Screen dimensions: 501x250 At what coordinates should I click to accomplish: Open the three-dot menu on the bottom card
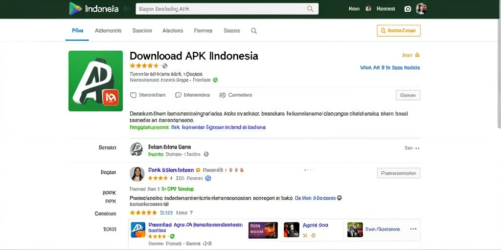pyautogui.click(x=413, y=229)
